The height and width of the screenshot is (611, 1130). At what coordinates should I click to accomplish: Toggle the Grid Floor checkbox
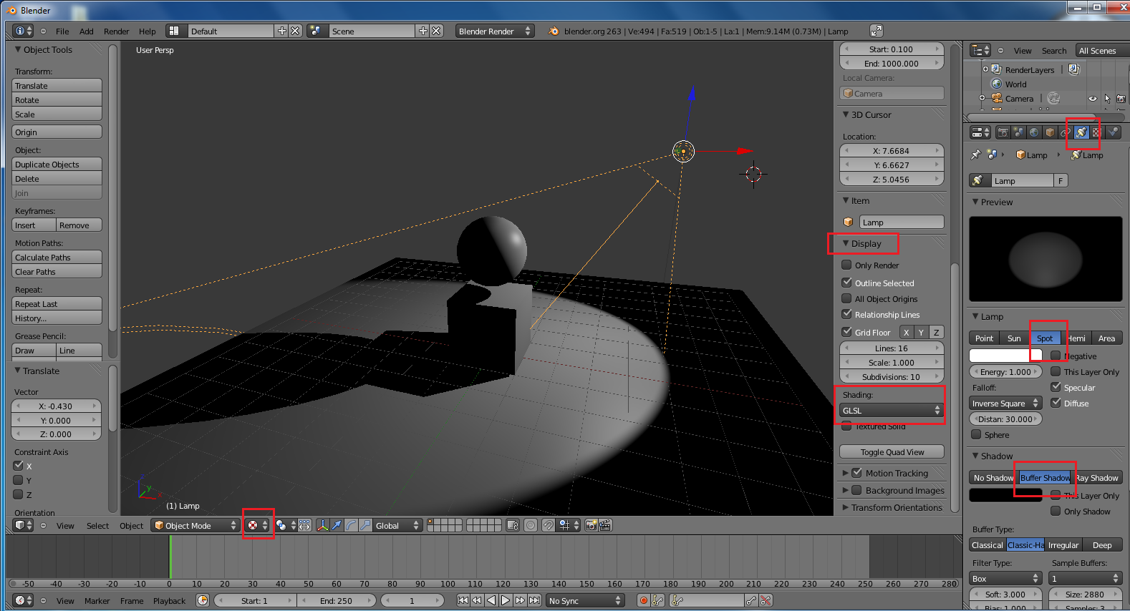[846, 332]
